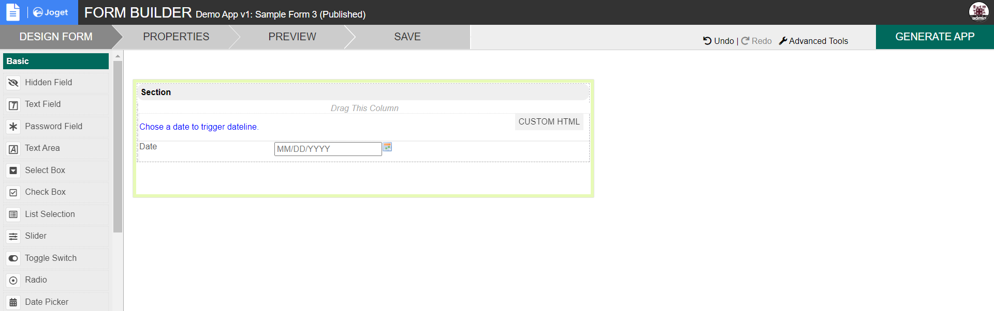
Task: Click the Text Field palette icon
Action: coord(13,105)
